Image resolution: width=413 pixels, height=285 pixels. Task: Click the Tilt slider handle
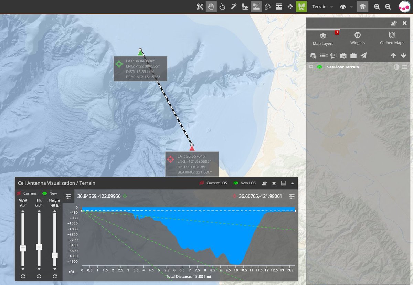pos(39,246)
